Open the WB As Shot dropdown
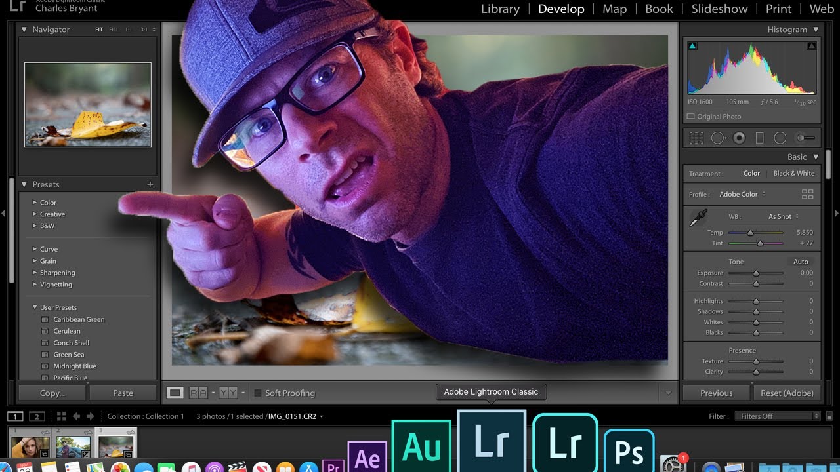 coord(784,217)
